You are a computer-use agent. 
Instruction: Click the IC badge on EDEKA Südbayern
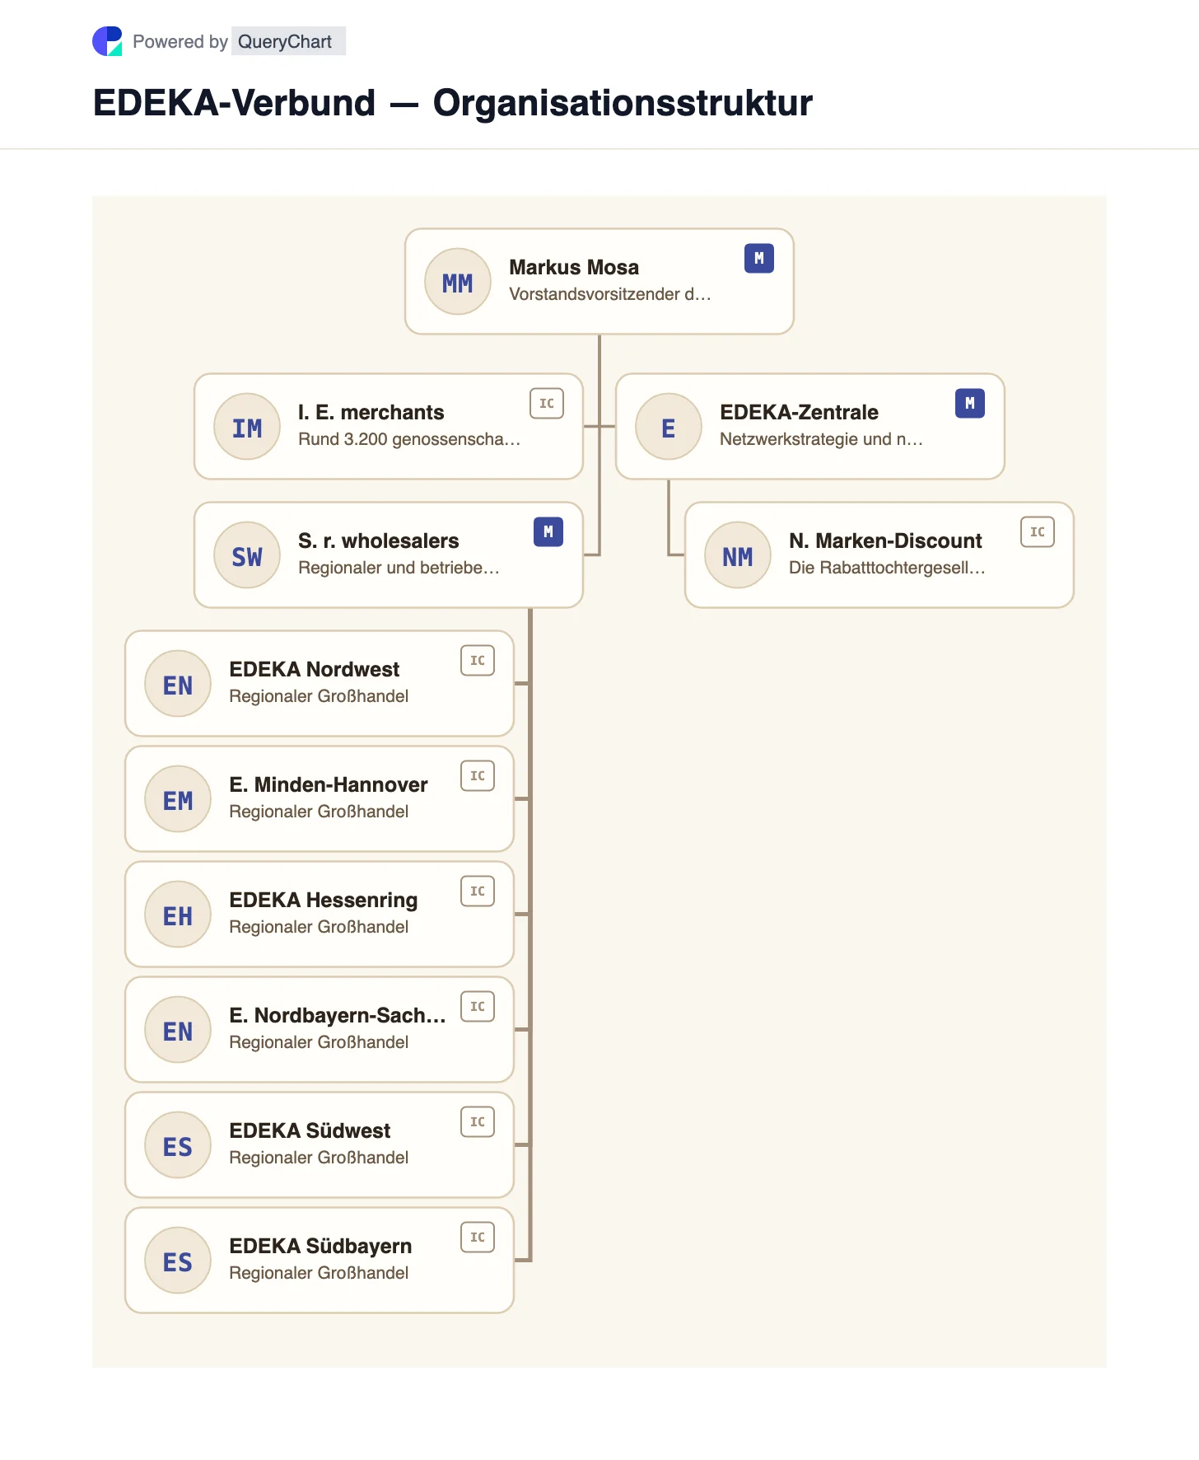478,1238
